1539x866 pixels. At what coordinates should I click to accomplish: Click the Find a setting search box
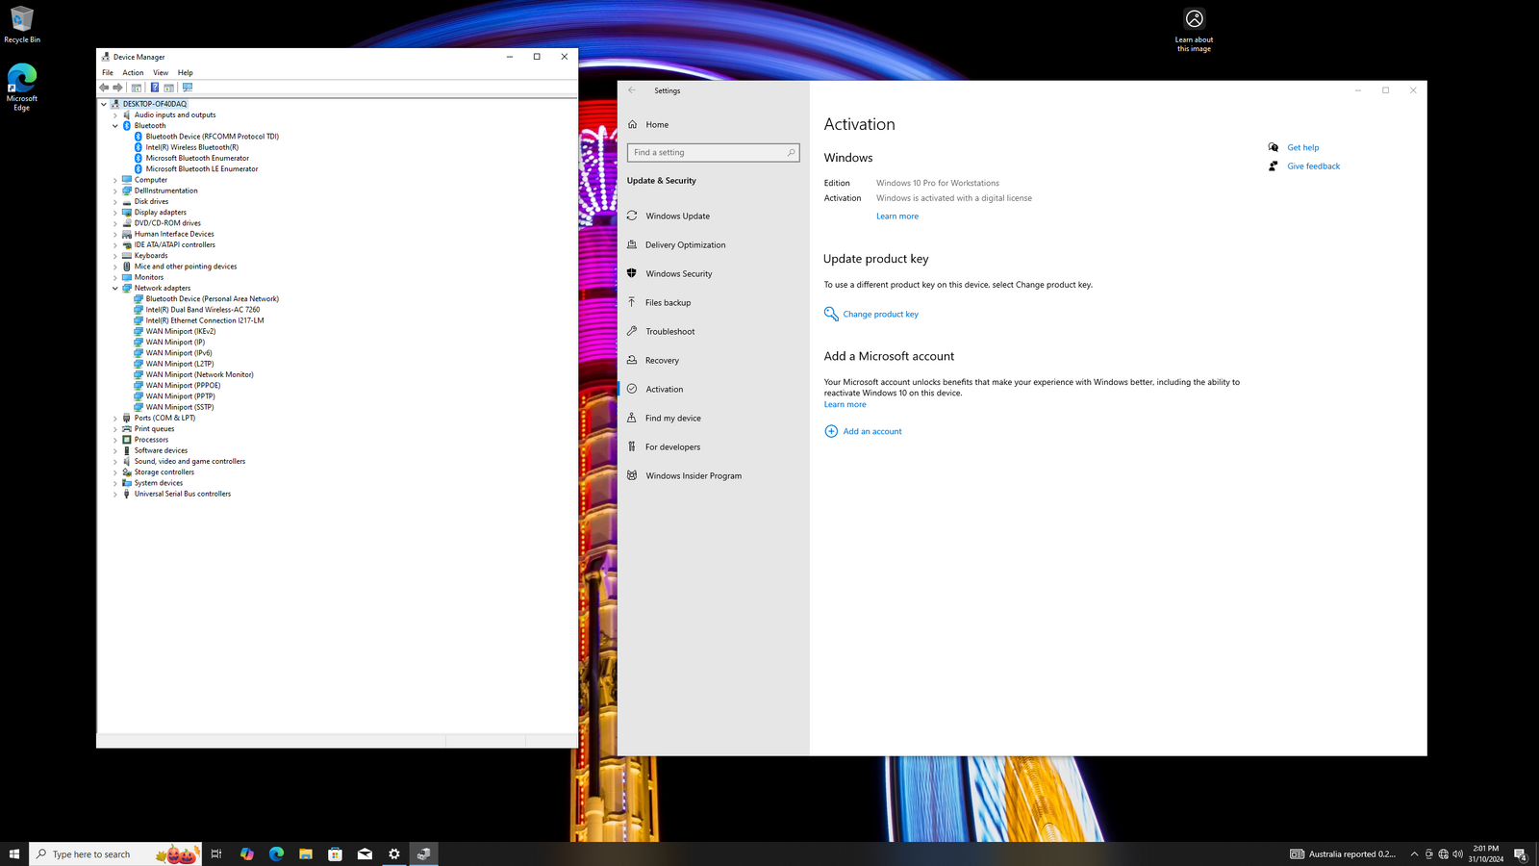[713, 153]
